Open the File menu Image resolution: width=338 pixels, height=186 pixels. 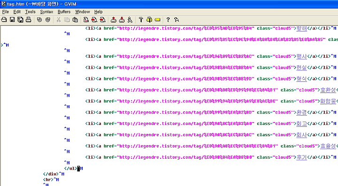pos(5,12)
